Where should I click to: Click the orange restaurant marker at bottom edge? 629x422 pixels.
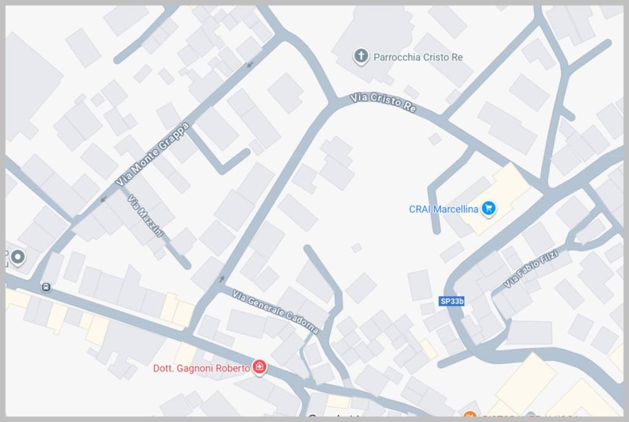click(469, 415)
